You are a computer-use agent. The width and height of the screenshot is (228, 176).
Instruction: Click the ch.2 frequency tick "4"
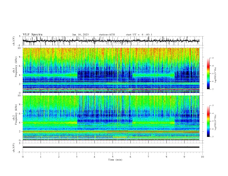coord(20,123)
